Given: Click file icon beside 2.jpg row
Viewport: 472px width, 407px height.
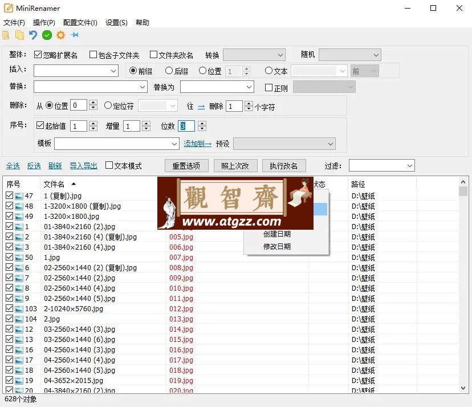Looking at the screenshot, I should tap(19, 319).
